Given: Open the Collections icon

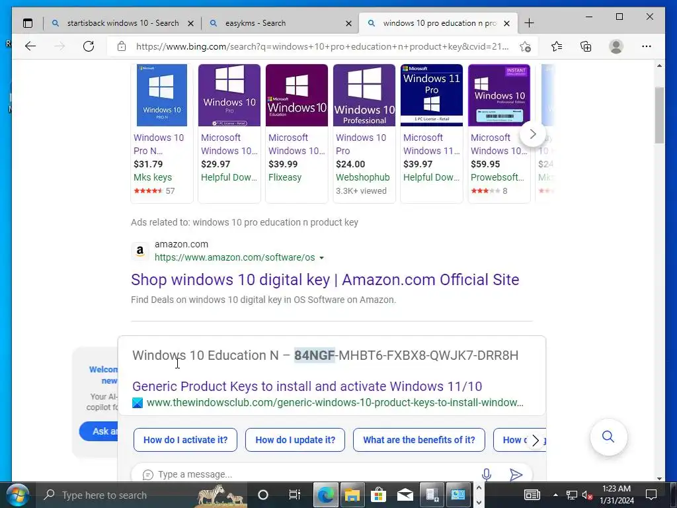Looking at the screenshot, I should pos(586,46).
